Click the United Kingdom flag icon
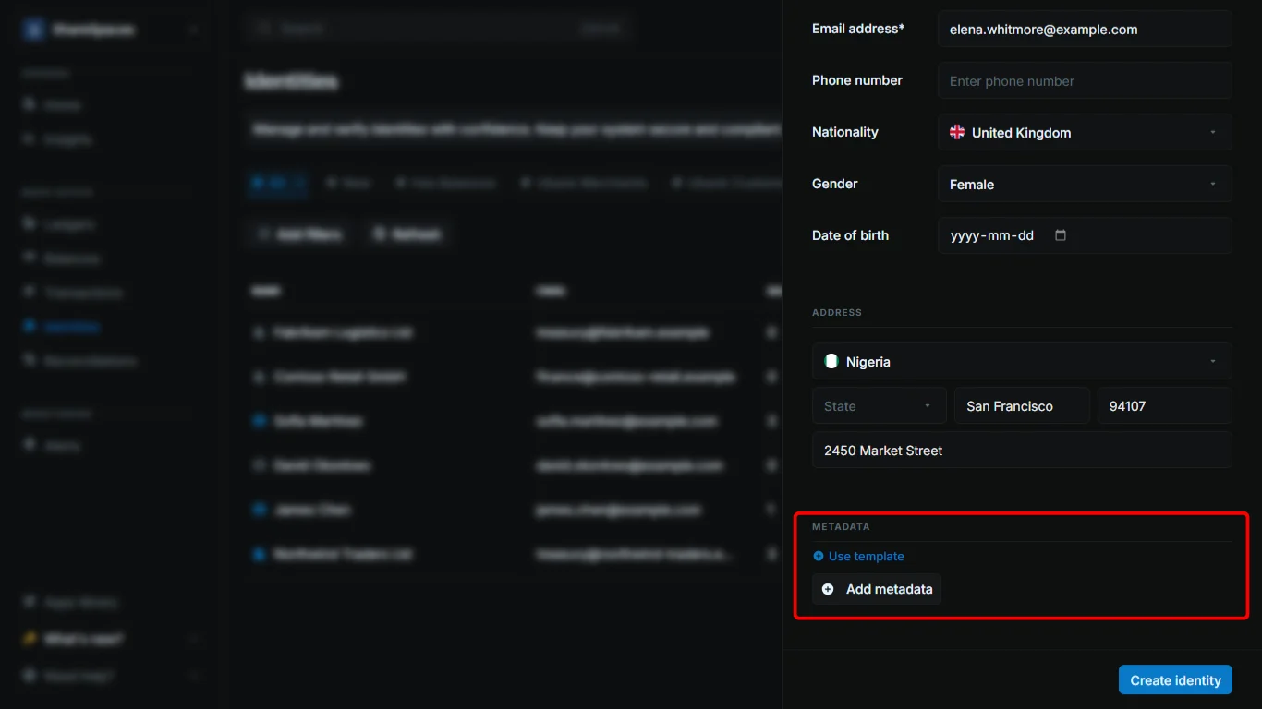1262x709 pixels. coord(957,132)
